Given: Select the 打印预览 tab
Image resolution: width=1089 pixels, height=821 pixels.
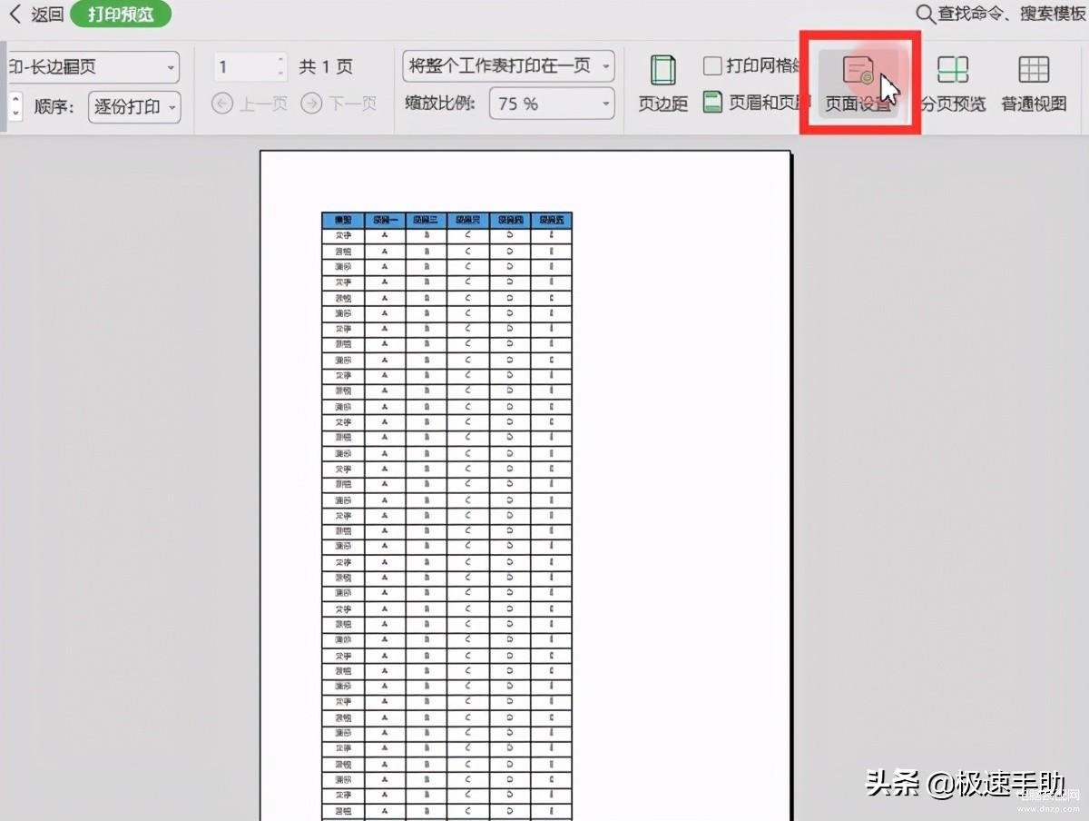Looking at the screenshot, I should point(121,15).
